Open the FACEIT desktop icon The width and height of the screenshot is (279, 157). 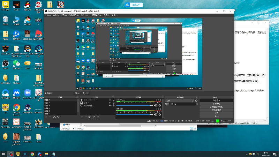(16, 6)
